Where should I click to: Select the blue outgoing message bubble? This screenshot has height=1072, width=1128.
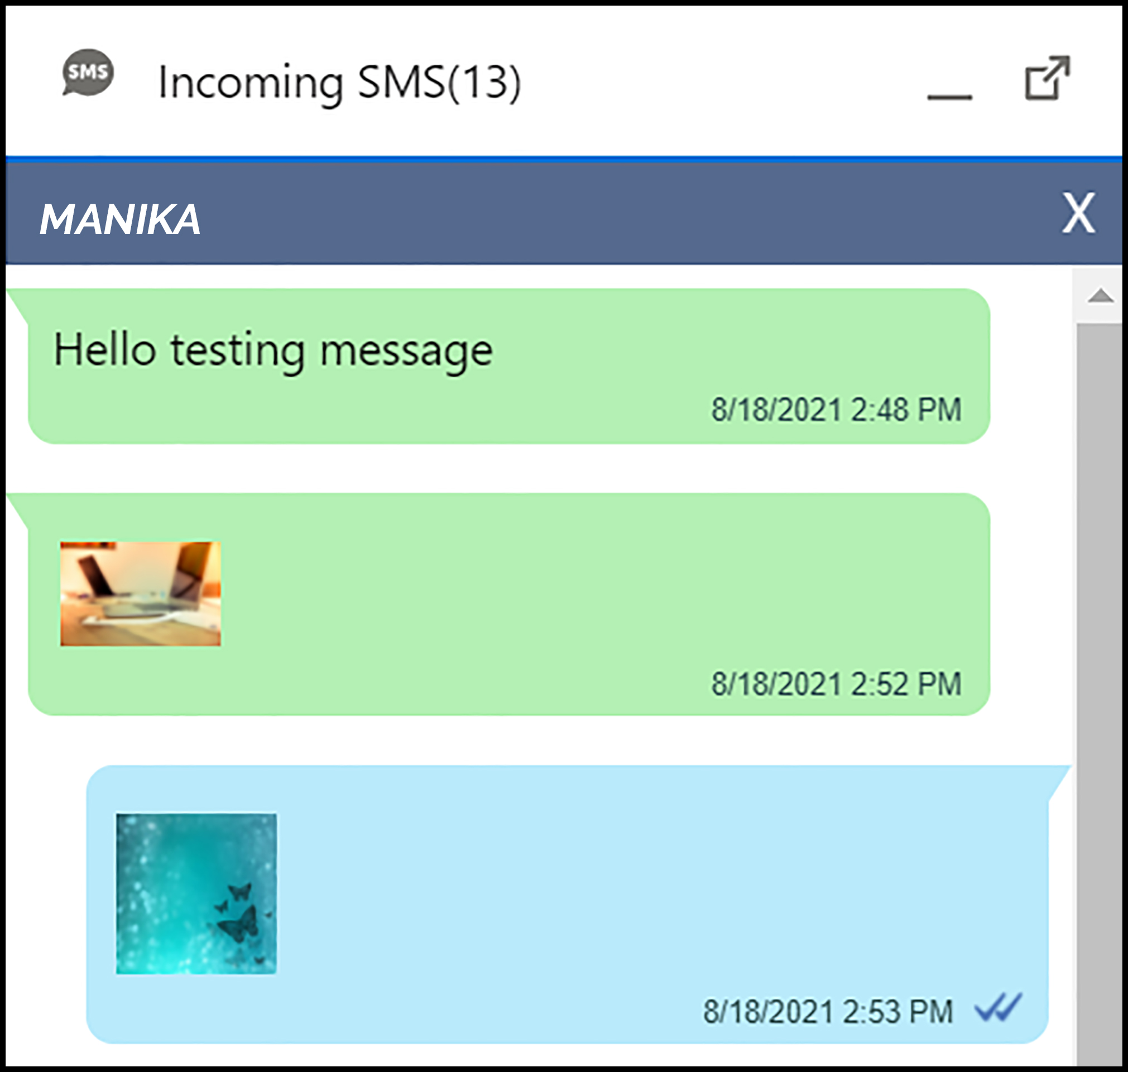(567, 905)
